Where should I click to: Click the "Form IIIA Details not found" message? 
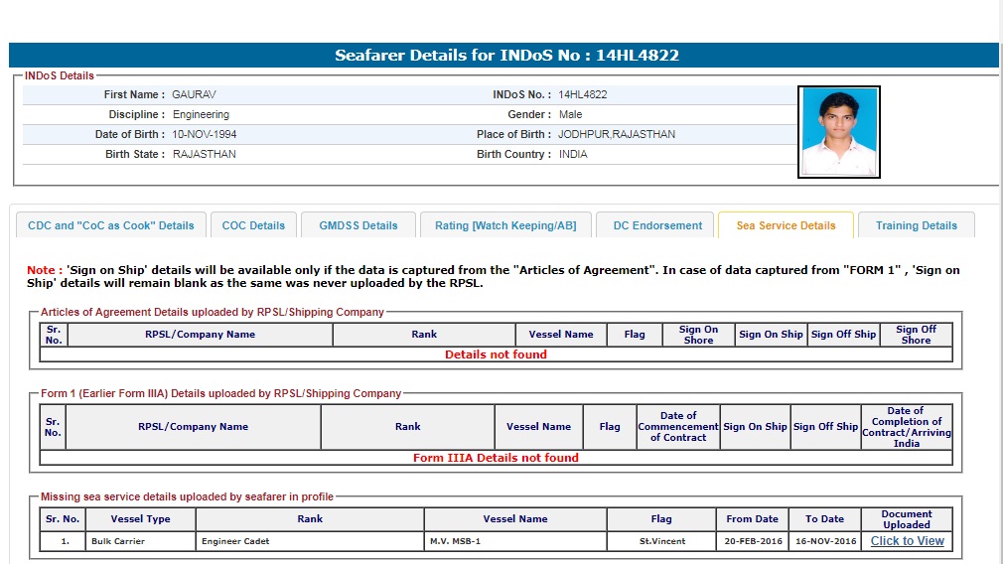[x=496, y=458]
